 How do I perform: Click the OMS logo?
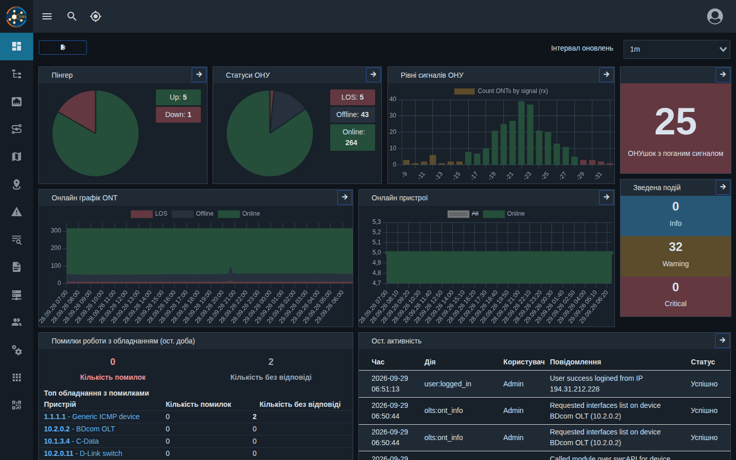[x=16, y=16]
